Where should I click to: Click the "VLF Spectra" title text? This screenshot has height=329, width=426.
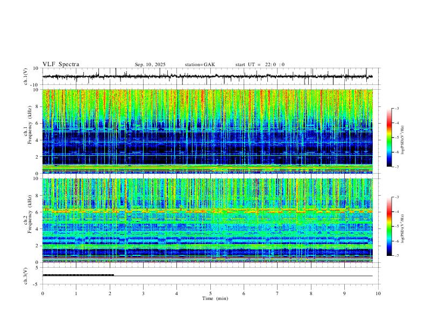coord(61,65)
